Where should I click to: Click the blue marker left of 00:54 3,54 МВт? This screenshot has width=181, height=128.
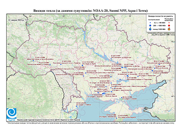(x=121, y=98)
